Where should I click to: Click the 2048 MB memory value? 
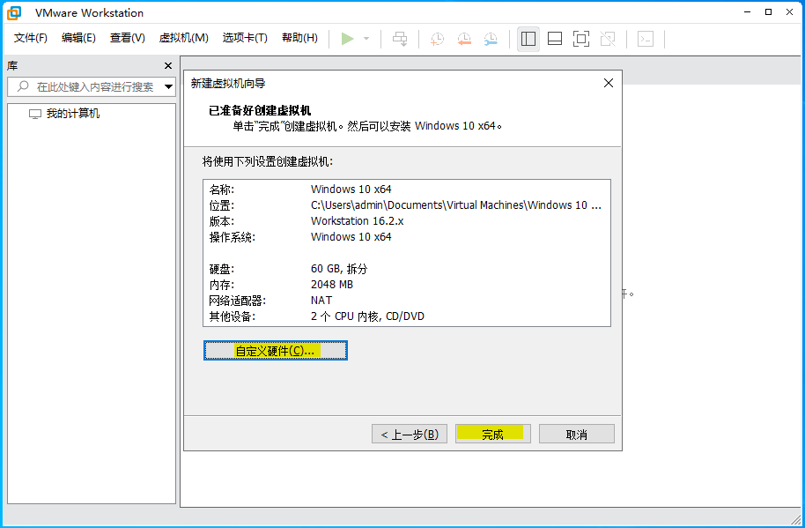pos(332,285)
